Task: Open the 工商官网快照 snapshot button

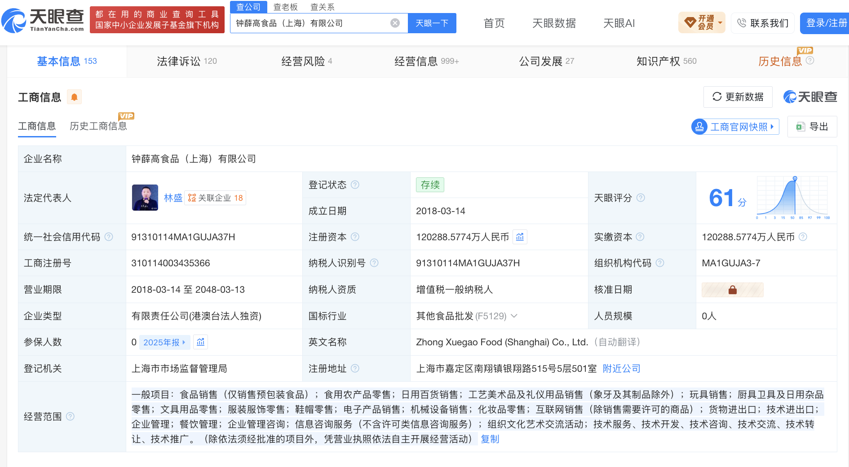Action: (x=735, y=127)
